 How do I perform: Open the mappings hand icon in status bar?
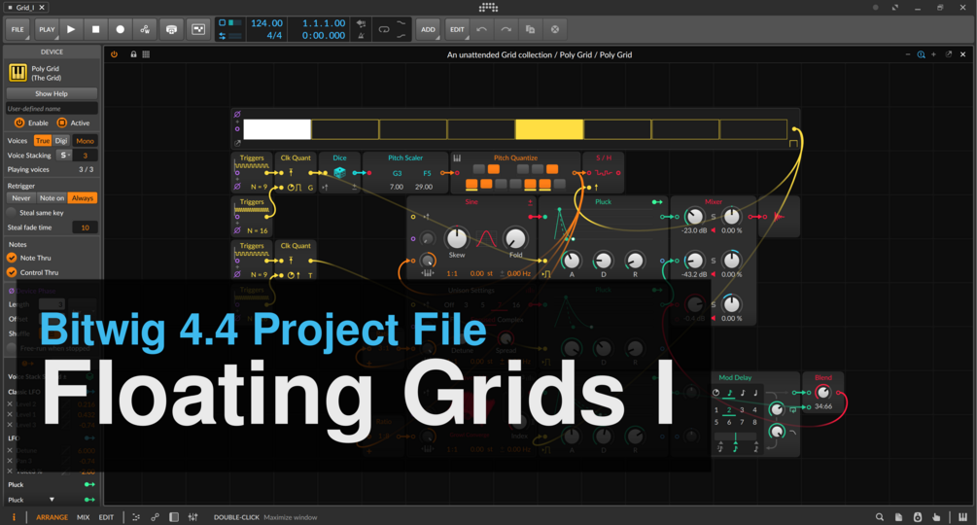point(936,517)
